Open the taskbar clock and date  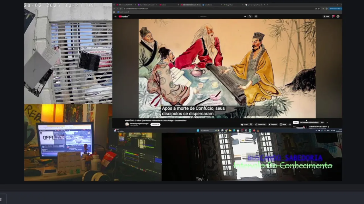pyautogui.click(x=339, y=131)
